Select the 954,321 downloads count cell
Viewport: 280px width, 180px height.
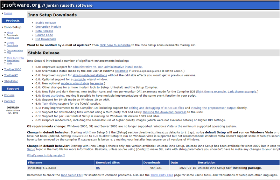tap(156, 168)
